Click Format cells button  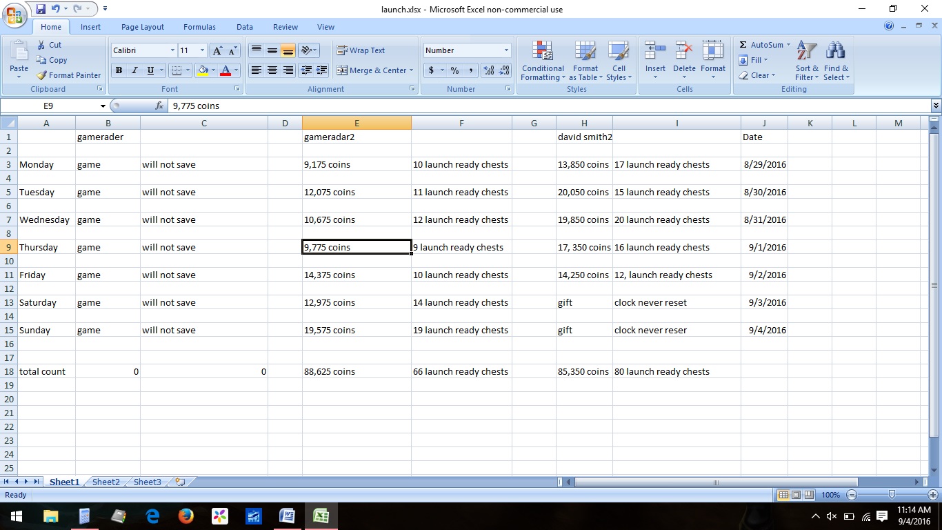(713, 61)
